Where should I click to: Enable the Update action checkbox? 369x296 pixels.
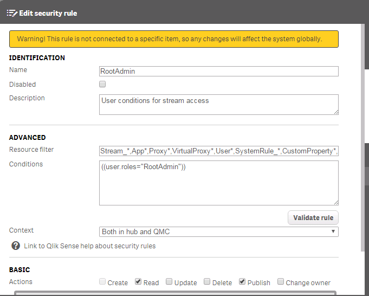[169, 282]
